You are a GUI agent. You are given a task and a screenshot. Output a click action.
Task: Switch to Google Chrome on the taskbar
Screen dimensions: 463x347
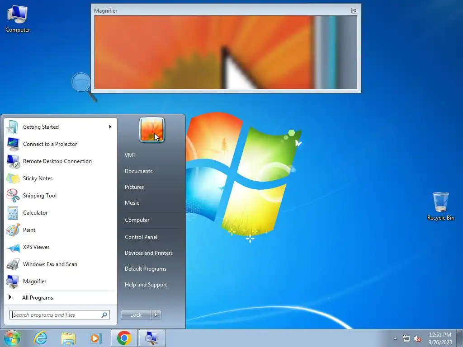pyautogui.click(x=124, y=338)
